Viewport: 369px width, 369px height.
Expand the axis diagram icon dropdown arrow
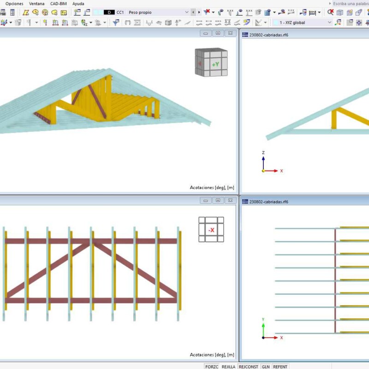265,23
